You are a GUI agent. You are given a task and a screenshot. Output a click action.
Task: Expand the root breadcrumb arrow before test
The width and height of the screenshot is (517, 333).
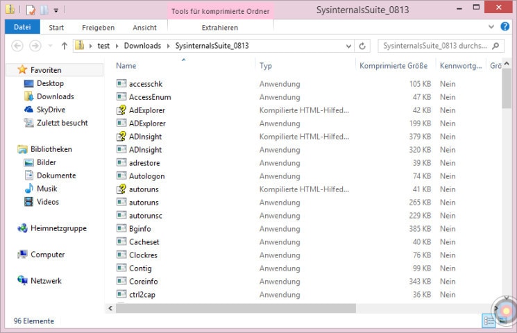(x=90, y=46)
